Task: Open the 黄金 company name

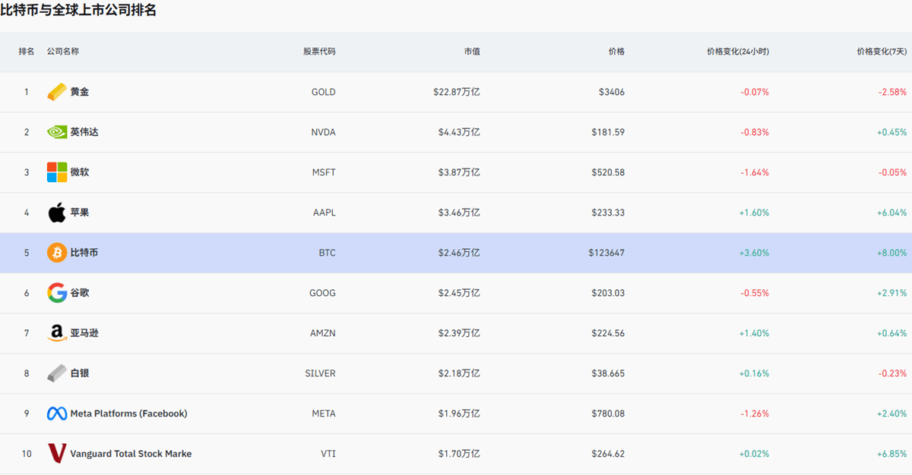Action: pos(80,92)
